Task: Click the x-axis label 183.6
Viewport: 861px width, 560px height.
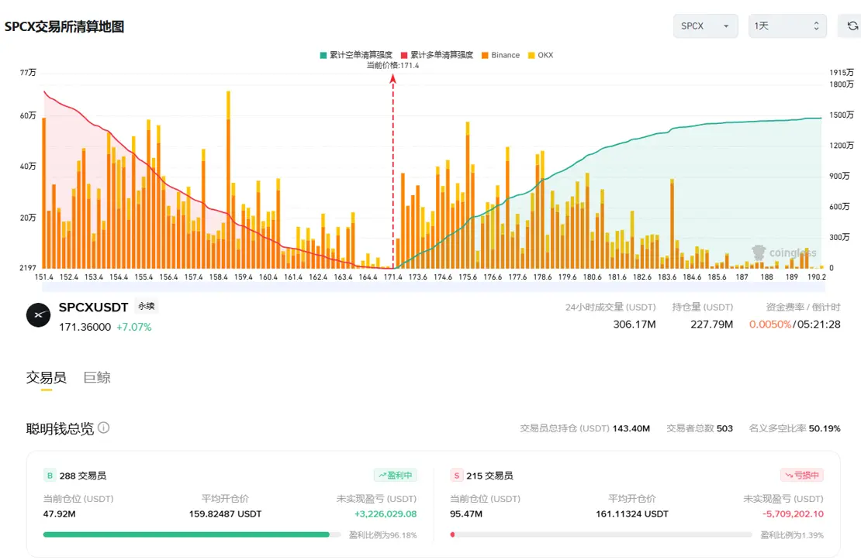Action: [x=667, y=277]
